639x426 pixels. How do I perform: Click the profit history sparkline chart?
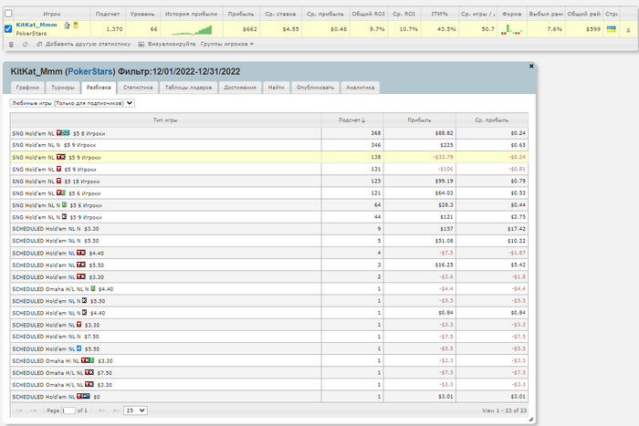(x=192, y=29)
